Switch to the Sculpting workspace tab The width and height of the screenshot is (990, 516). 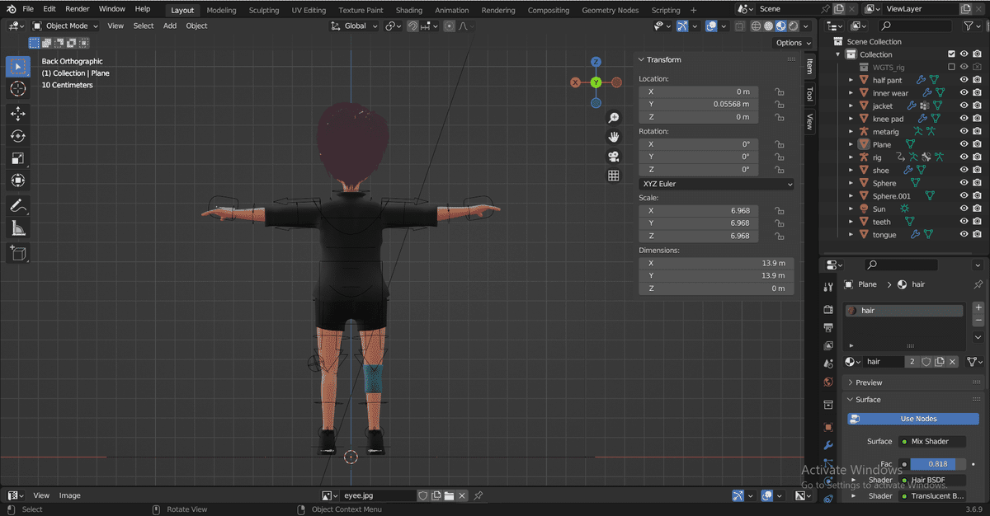(x=264, y=10)
